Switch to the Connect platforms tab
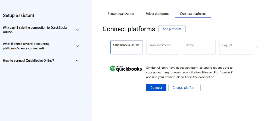The width and height of the screenshot is (271, 121). (x=193, y=14)
